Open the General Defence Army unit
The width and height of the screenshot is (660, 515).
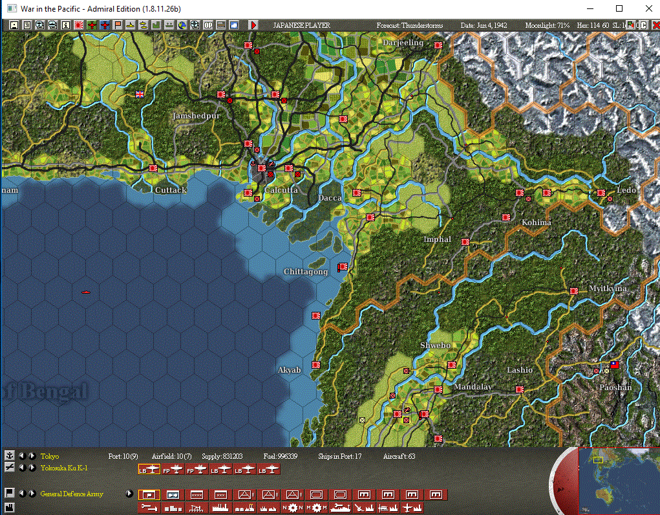pos(72,494)
